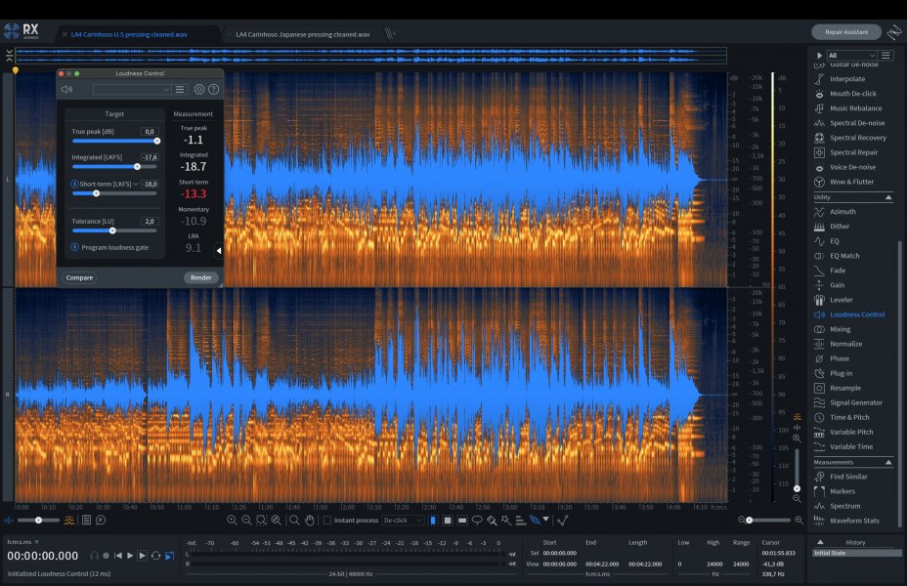Toggle time selection tool

(x=433, y=521)
